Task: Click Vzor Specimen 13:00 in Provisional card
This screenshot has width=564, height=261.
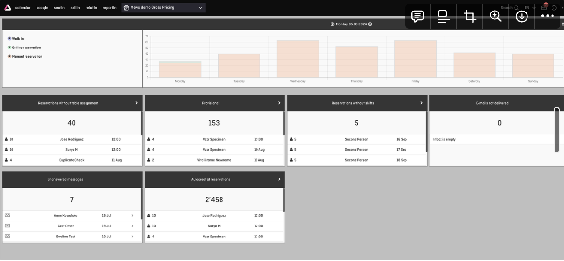Action: coord(214,139)
